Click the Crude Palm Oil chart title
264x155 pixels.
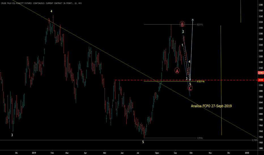pyautogui.click(x=41, y=3)
